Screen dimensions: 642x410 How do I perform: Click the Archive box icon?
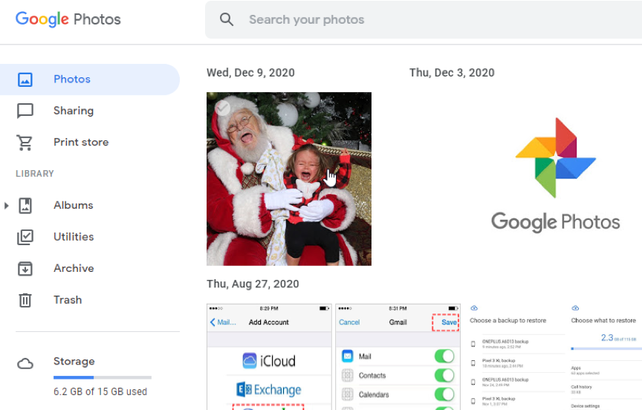point(25,268)
